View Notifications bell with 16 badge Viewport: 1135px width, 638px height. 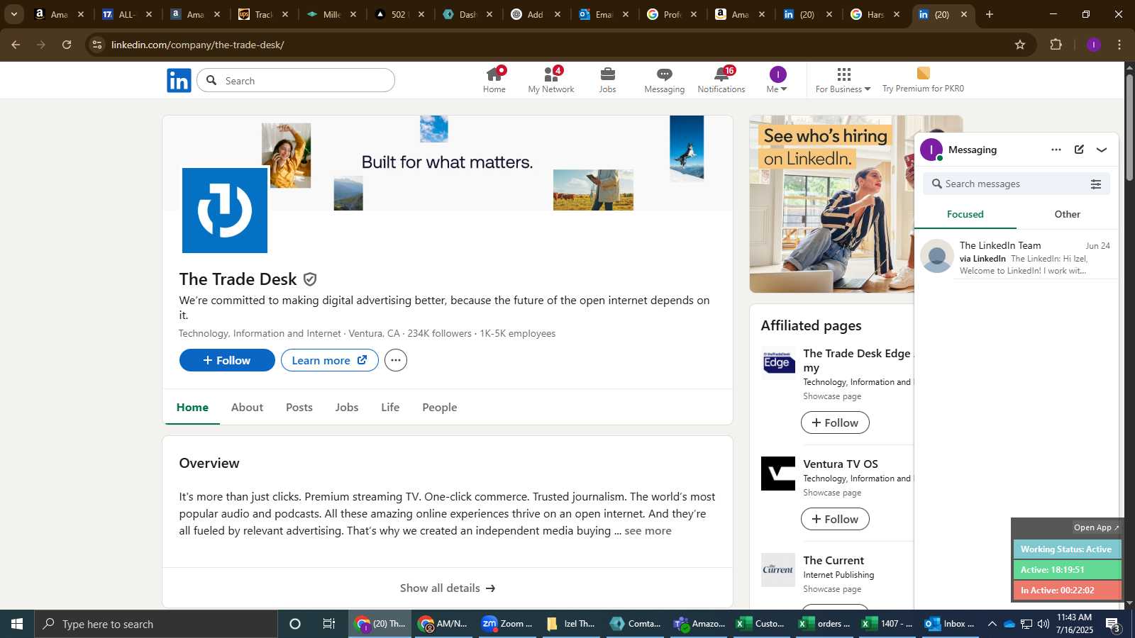pos(721,80)
